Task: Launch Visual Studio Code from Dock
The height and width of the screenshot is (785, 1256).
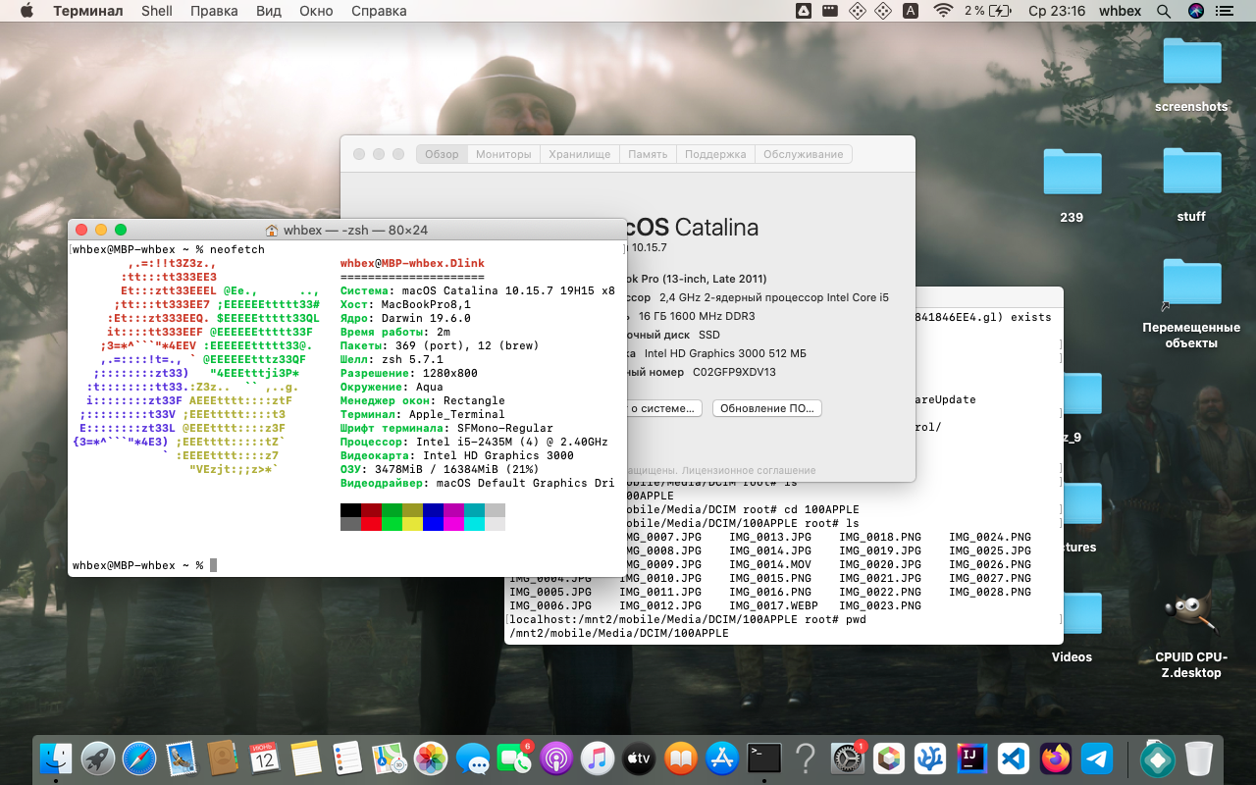Action: point(1013,759)
